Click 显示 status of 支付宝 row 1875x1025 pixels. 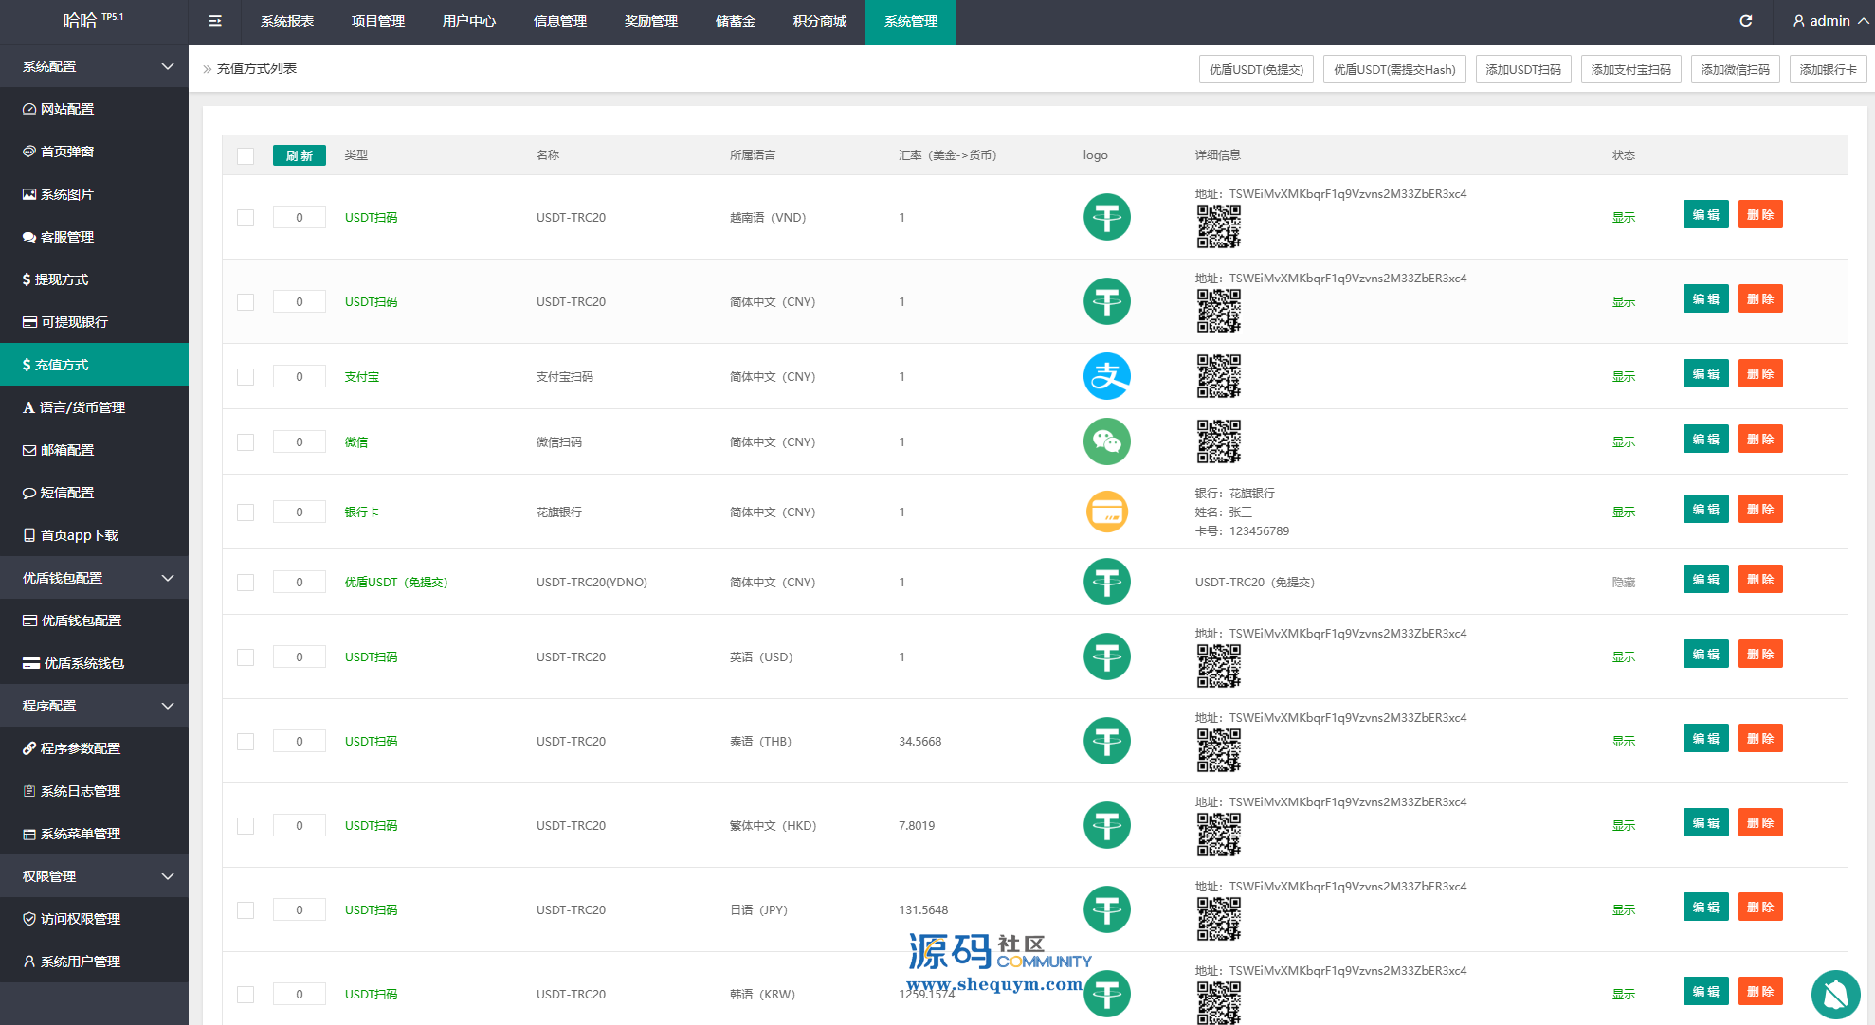(x=1623, y=377)
